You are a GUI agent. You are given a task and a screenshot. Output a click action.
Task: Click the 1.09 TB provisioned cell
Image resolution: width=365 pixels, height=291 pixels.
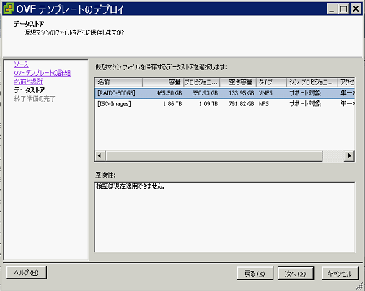[208, 104]
